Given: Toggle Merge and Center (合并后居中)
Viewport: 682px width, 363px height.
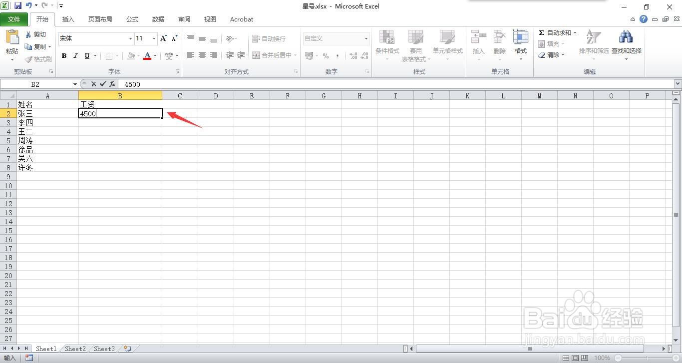Looking at the screenshot, I should coord(272,55).
